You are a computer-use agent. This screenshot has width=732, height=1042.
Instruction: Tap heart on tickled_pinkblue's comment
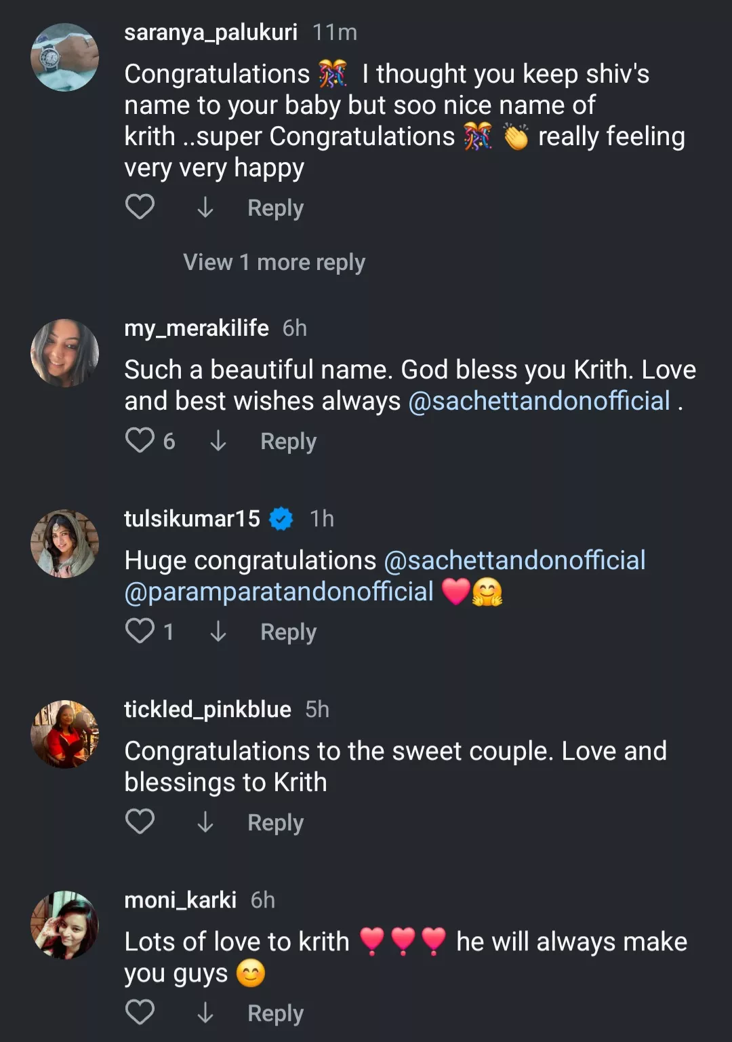coord(140,822)
